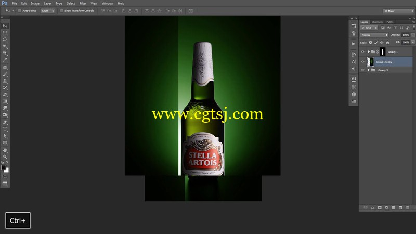Open the Filter menu
The height and width of the screenshot is (234, 416).
click(83, 4)
